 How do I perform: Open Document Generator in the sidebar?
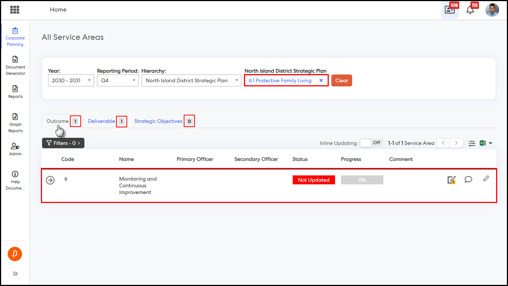(15, 66)
